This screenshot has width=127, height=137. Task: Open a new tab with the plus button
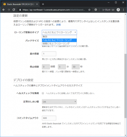(43, 4)
